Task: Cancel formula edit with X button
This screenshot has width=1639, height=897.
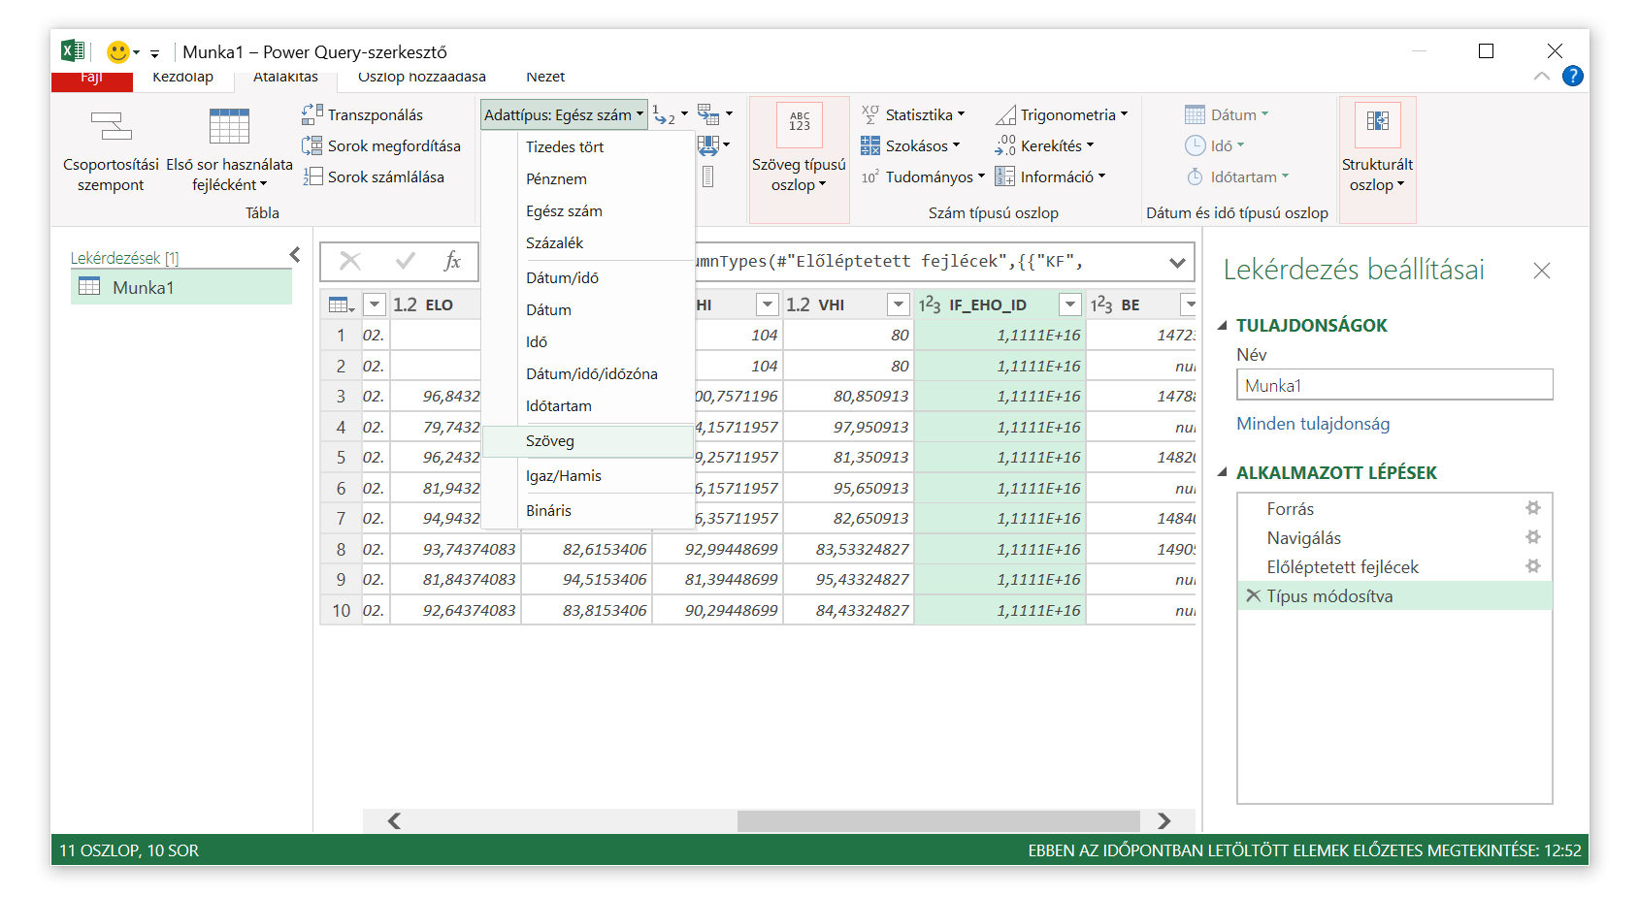Action: tap(350, 261)
